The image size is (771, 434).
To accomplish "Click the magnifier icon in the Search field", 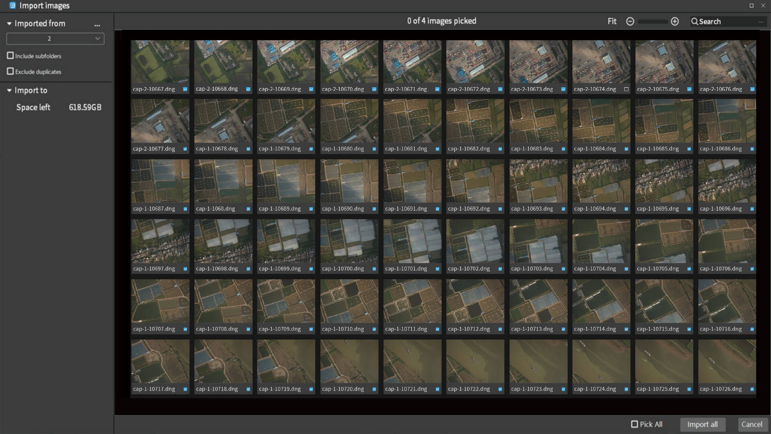I will pyautogui.click(x=694, y=21).
